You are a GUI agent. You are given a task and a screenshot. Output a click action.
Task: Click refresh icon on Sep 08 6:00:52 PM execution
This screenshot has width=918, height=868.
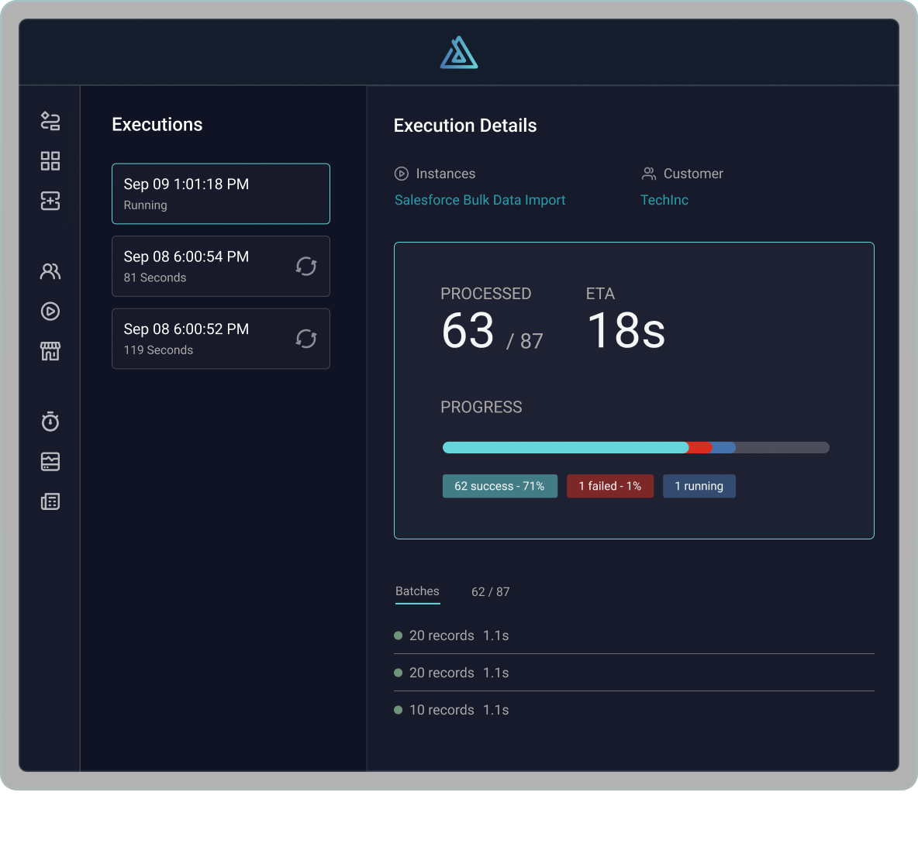click(x=306, y=339)
